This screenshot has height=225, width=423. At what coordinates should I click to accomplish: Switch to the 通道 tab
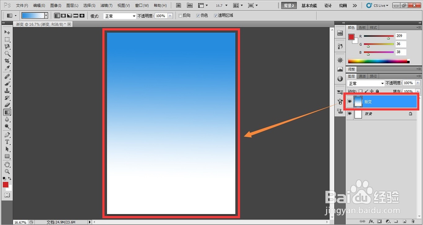(362, 76)
